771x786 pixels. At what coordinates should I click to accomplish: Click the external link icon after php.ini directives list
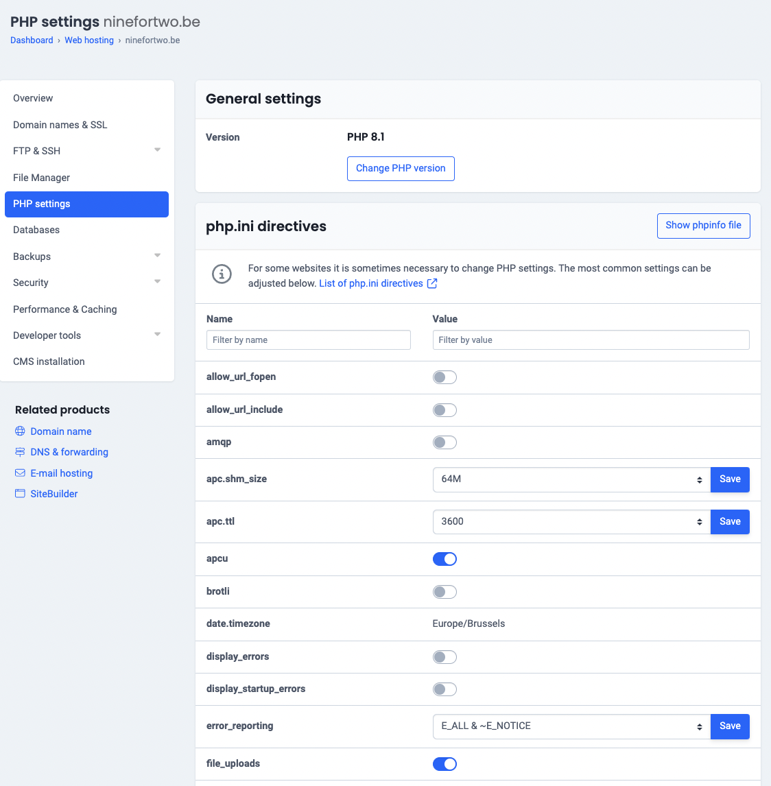click(x=432, y=283)
